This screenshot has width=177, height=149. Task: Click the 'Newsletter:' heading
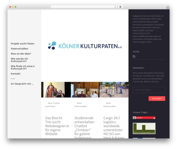tap(138, 68)
